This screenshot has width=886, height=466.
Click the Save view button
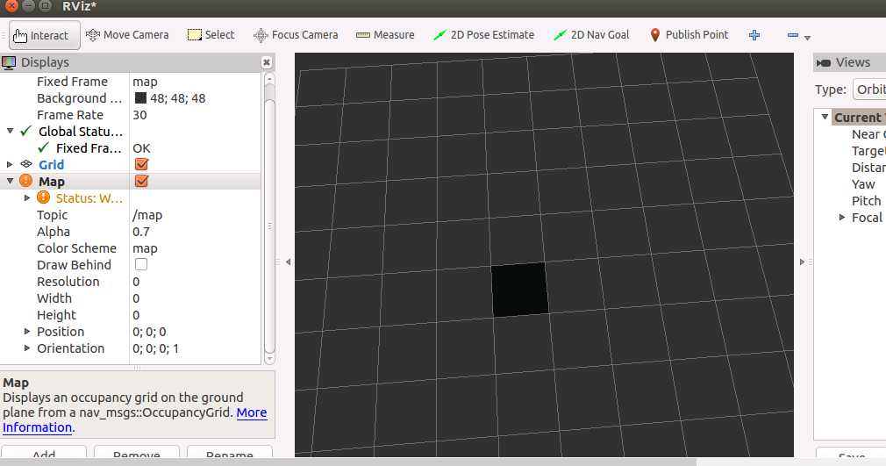[852, 454]
